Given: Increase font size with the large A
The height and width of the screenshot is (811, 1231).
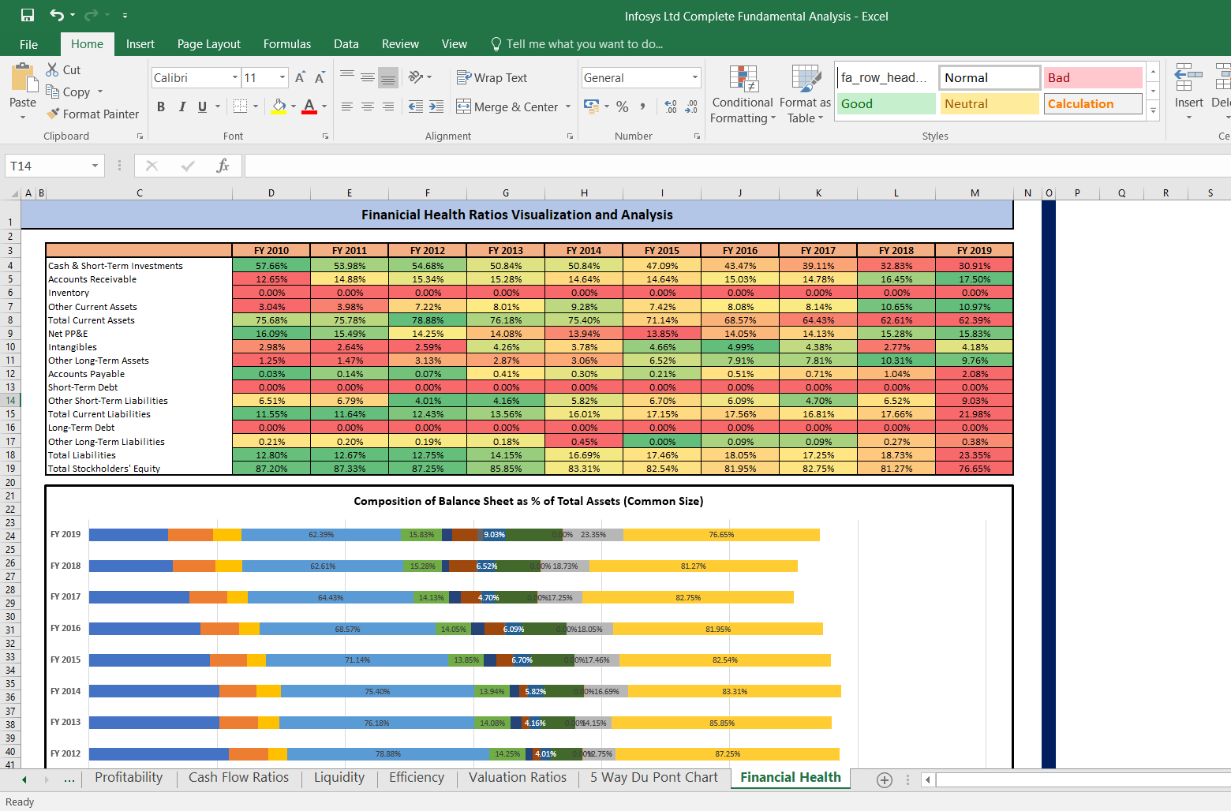Looking at the screenshot, I should pyautogui.click(x=300, y=77).
